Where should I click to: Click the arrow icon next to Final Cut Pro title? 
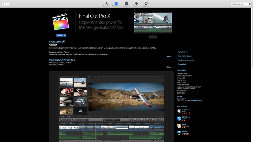(x=64, y=41)
